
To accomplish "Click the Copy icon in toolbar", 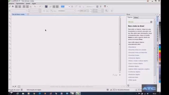I will pyautogui.click(x=27, y=7).
